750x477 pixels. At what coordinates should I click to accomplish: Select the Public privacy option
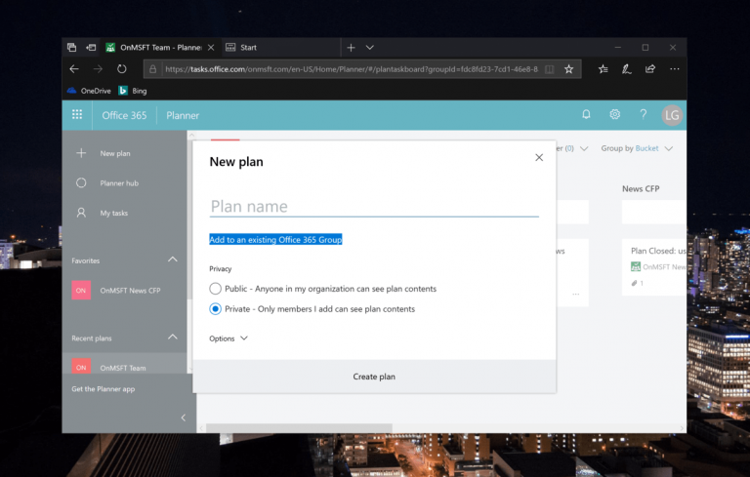215,289
